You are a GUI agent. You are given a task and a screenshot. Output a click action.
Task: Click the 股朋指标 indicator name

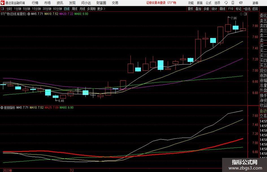[10, 108]
